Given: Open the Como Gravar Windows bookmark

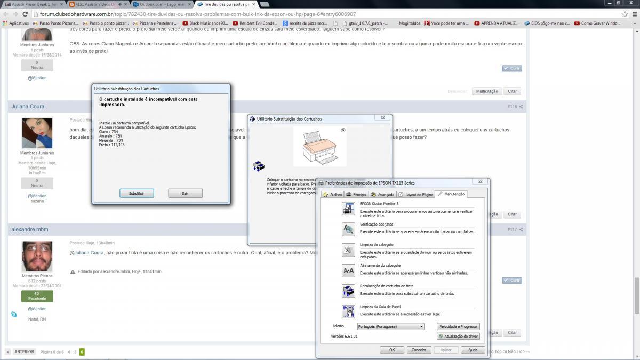Looking at the screenshot, I should [x=598, y=23].
